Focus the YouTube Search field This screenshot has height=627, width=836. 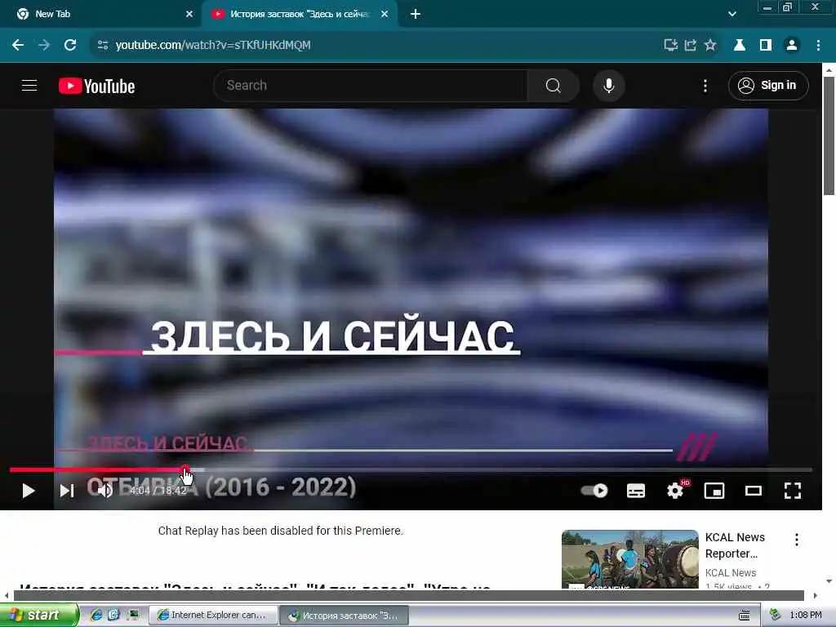(x=370, y=85)
